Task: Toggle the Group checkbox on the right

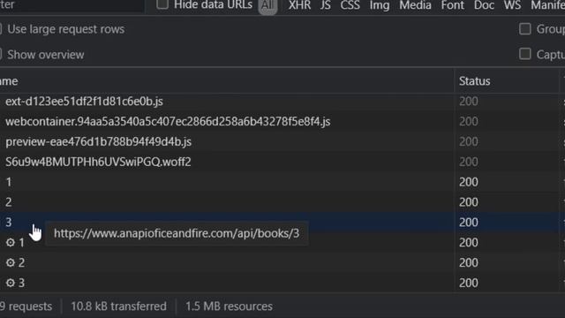Action: coord(525,29)
